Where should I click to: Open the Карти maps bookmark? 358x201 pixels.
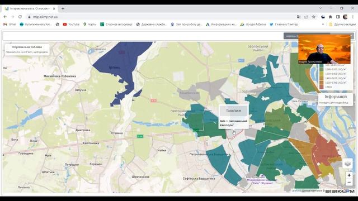pyautogui.click(x=89, y=24)
